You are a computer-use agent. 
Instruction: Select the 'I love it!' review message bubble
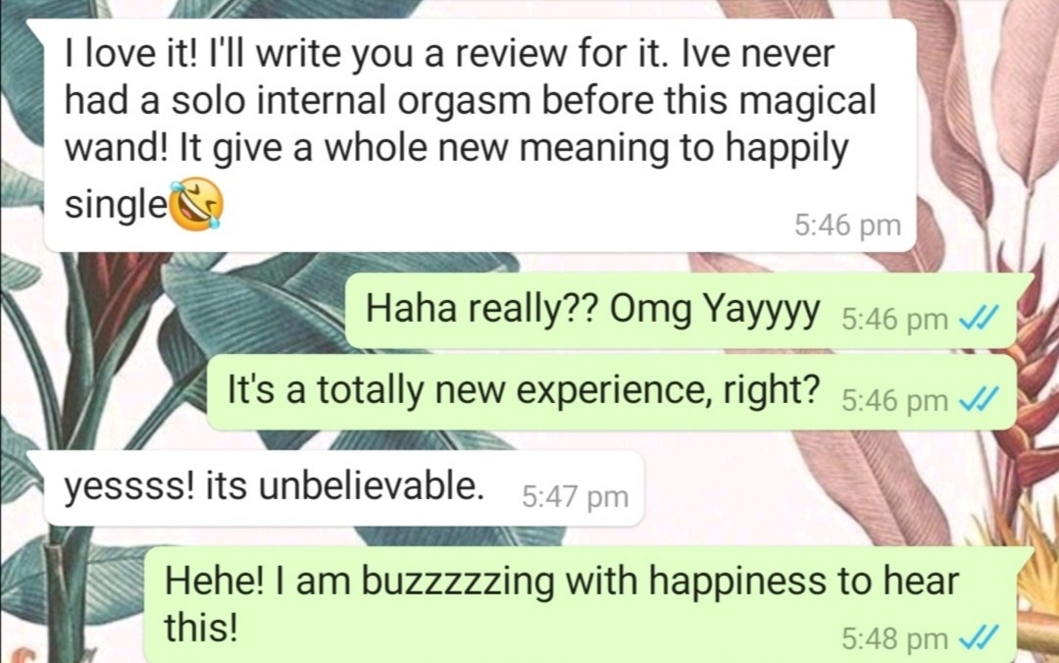coord(479,135)
